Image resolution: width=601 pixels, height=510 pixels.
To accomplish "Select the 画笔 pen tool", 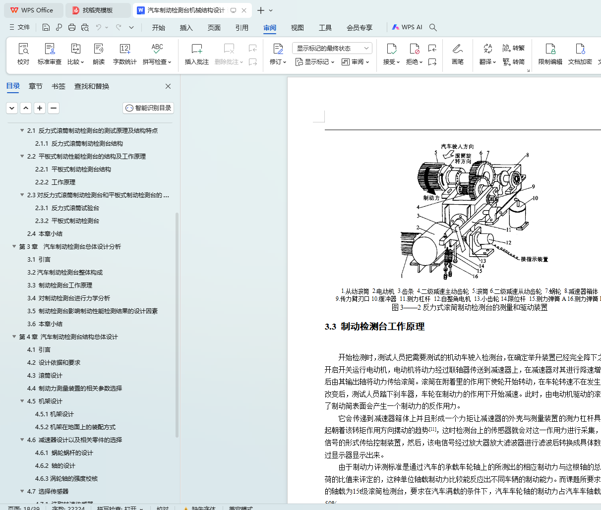I will [458, 54].
